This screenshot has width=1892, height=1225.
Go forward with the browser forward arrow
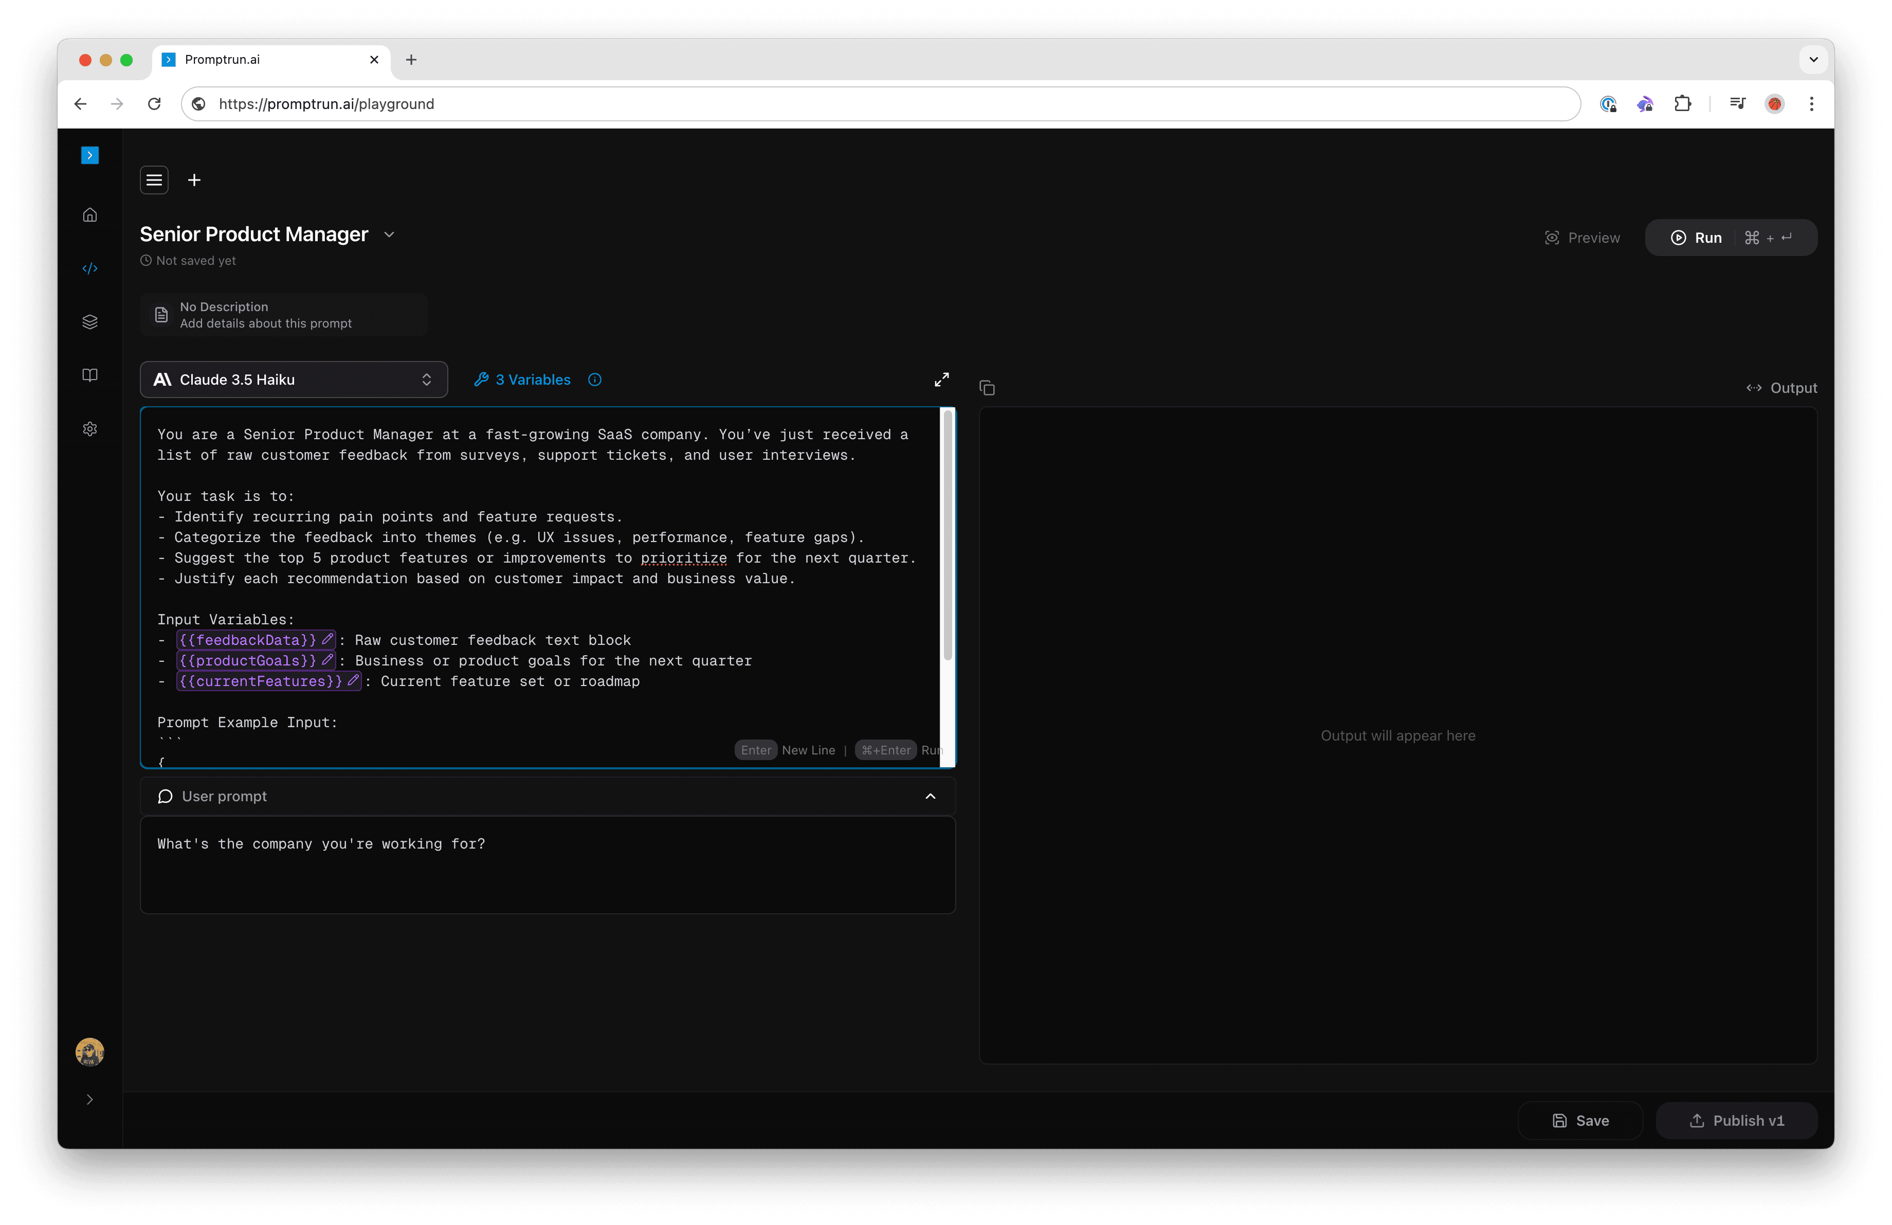118,104
